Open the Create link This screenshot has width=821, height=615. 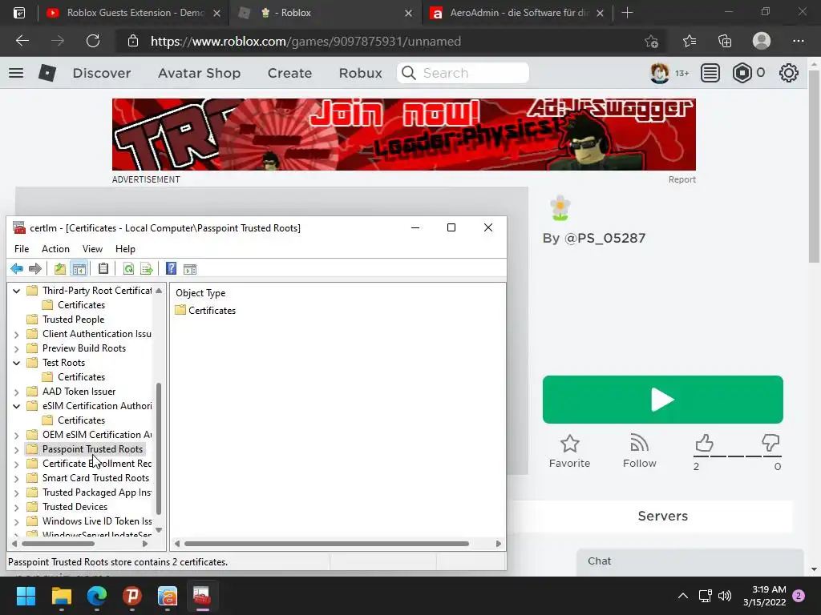[x=289, y=73]
